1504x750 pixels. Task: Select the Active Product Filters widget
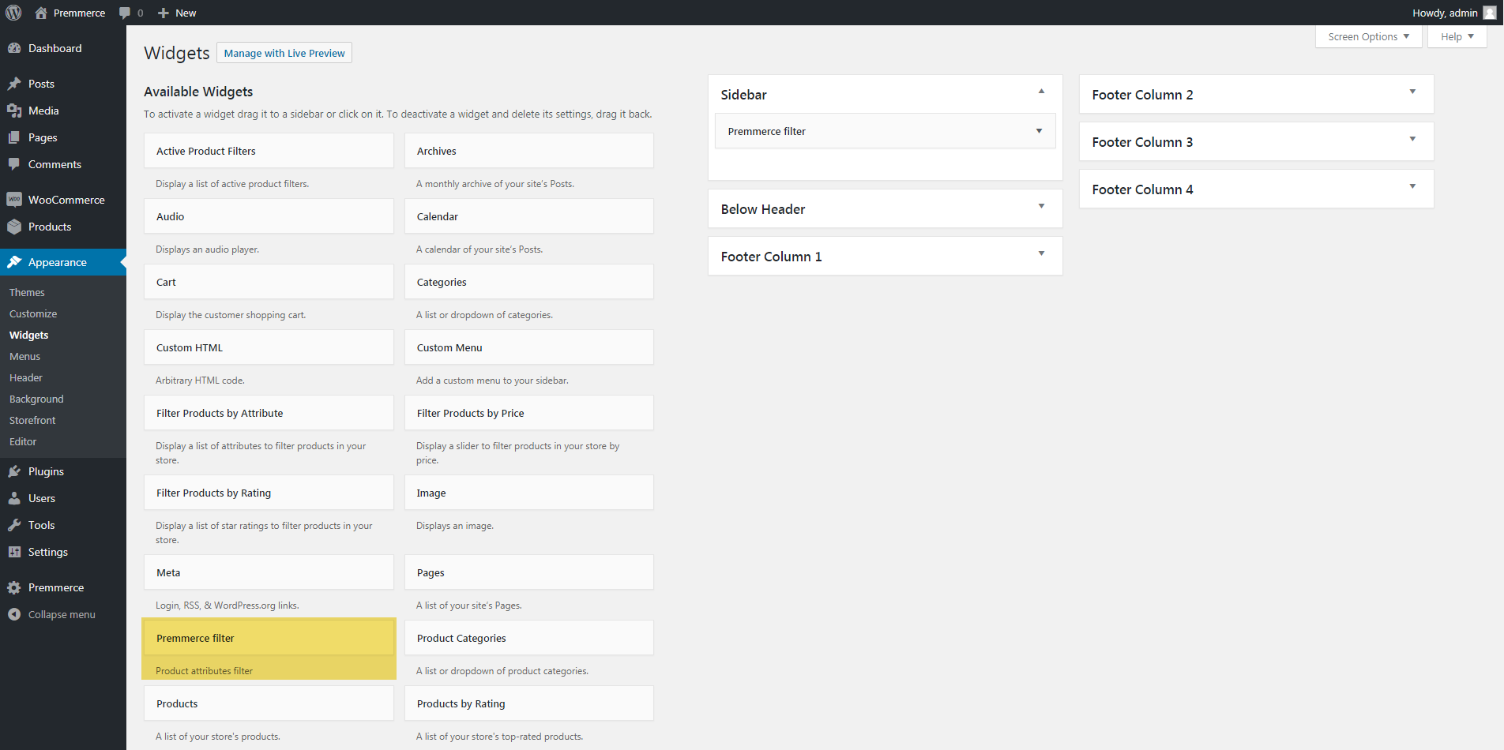[269, 151]
